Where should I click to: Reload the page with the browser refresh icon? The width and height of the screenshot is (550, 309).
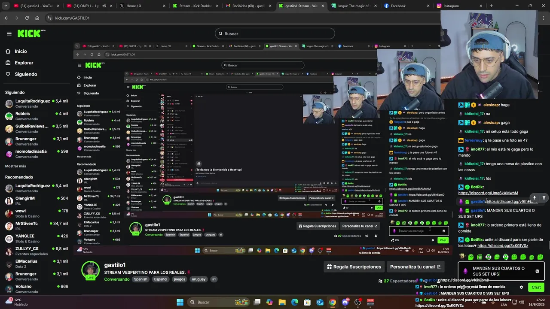(x=27, y=18)
